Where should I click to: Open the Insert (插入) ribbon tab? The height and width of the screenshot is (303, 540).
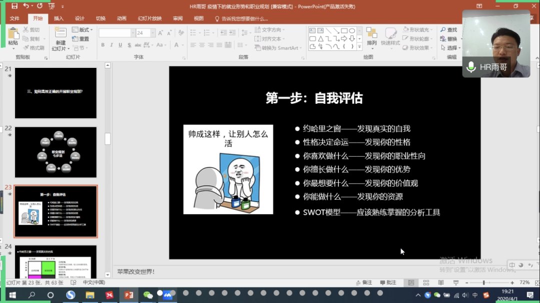58,18
